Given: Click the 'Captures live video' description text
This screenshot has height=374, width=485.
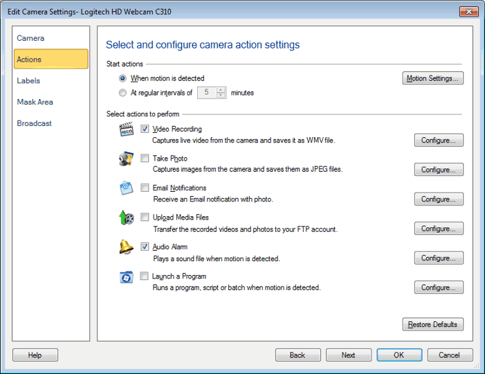Looking at the screenshot, I should [x=244, y=140].
